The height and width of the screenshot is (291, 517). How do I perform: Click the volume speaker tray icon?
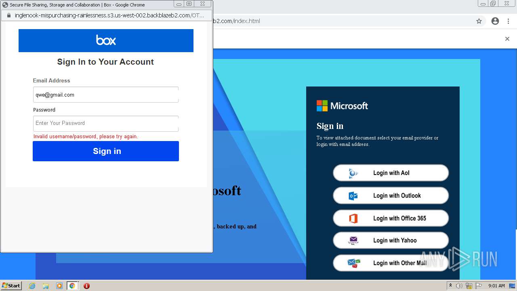pos(459,286)
